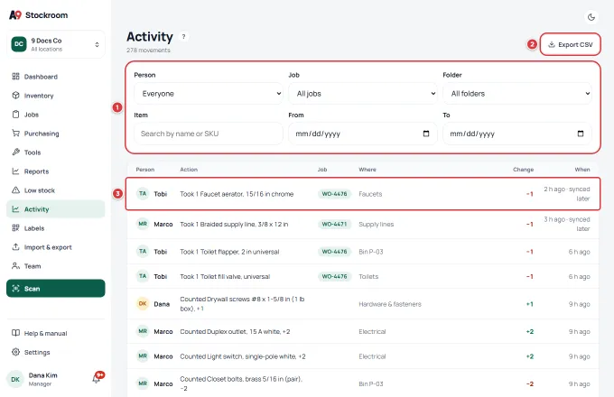614x397 pixels.
Task: Select 'Took 1 Faucet aerator, 15/16 in chrome'
Action: pos(237,194)
